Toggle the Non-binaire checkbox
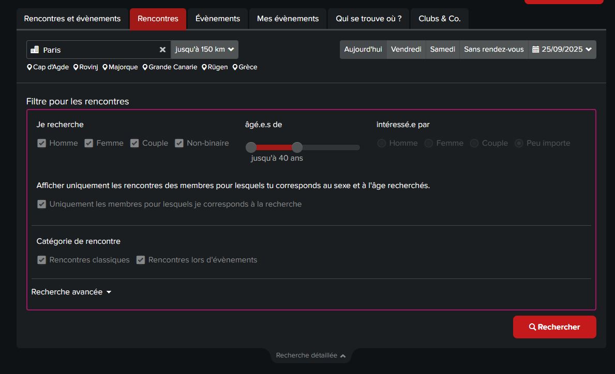The image size is (615, 374). pos(179,143)
